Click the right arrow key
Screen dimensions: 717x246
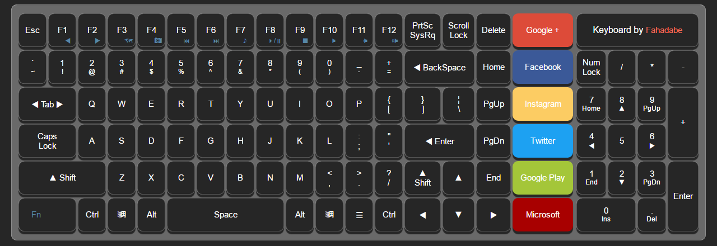point(493,215)
